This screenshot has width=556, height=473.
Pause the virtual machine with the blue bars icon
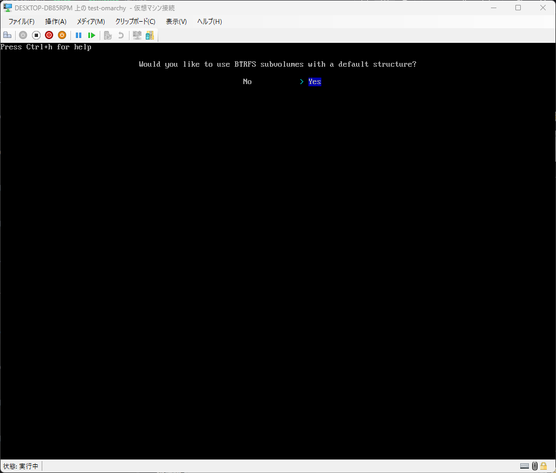click(79, 35)
